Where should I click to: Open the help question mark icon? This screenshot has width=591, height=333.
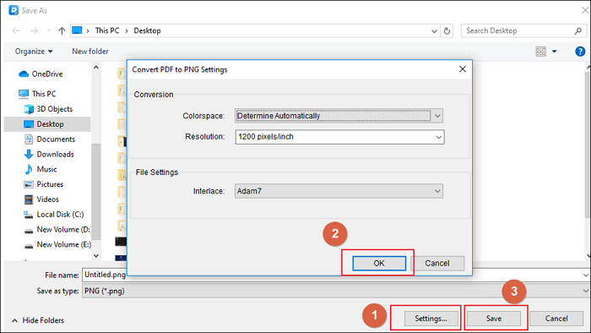pos(580,52)
